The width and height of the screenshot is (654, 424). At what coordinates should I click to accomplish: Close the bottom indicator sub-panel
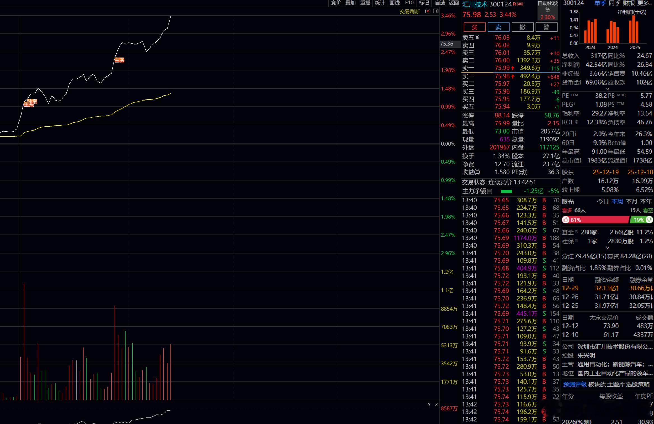click(x=436, y=404)
